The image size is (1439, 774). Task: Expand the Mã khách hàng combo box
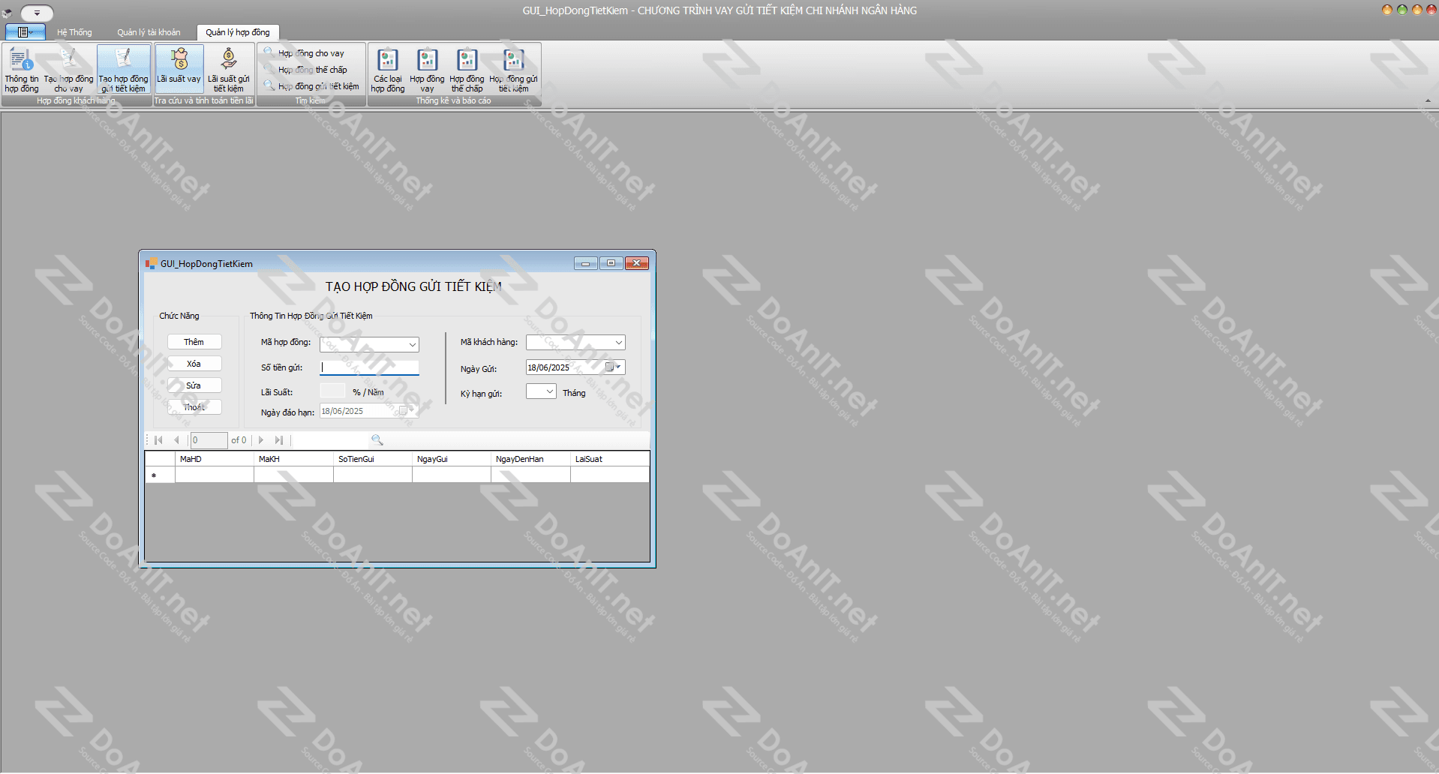click(618, 343)
